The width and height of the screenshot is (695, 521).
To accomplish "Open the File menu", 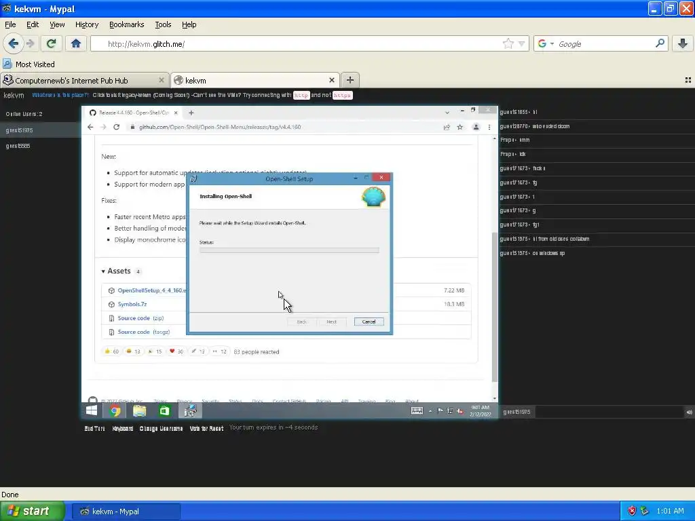I will pos(10,24).
